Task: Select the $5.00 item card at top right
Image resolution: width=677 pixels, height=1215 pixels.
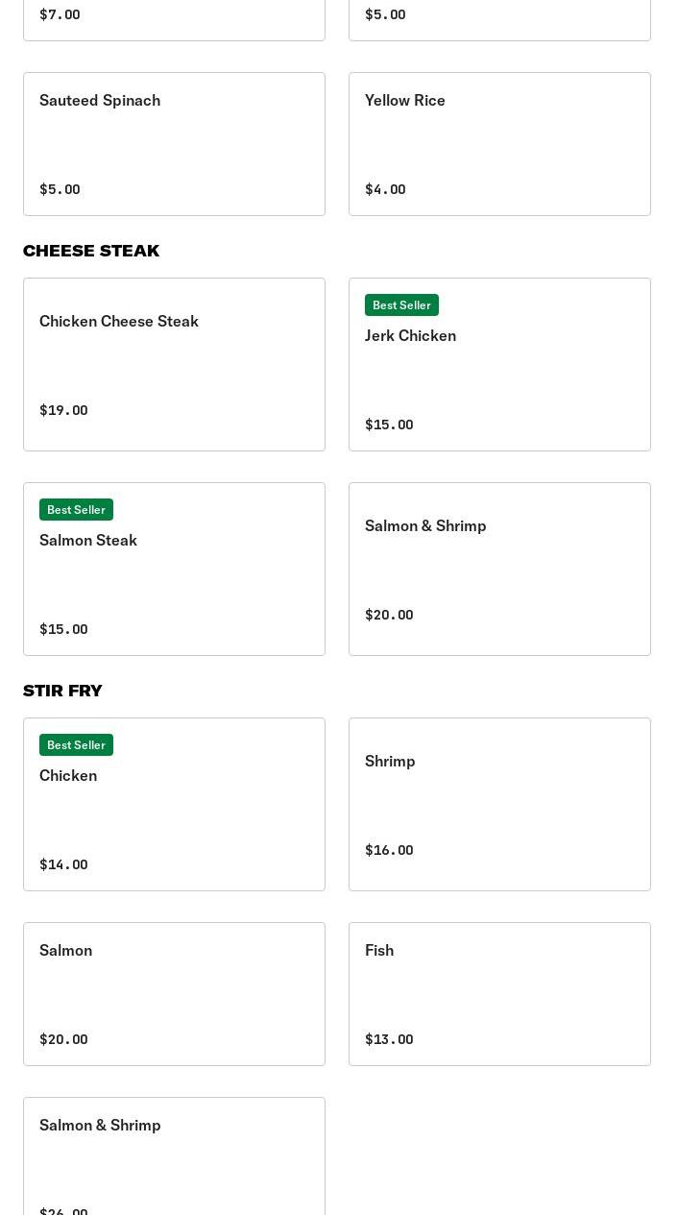Action: (x=499, y=14)
